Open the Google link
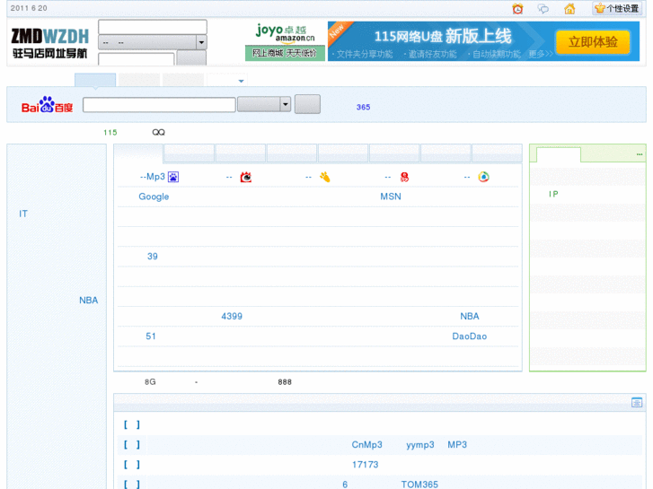The image size is (653, 489). pos(154,196)
